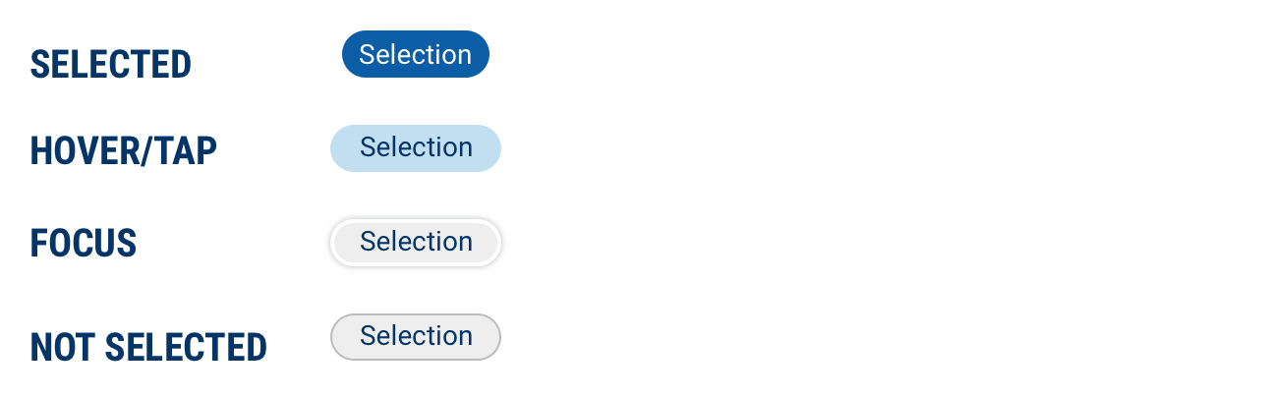Click the NOT SELECTED heading label

[148, 347]
